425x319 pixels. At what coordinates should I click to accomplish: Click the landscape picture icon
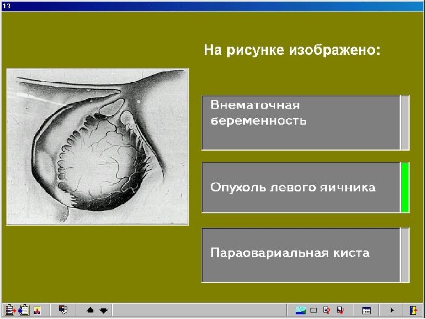point(300,310)
